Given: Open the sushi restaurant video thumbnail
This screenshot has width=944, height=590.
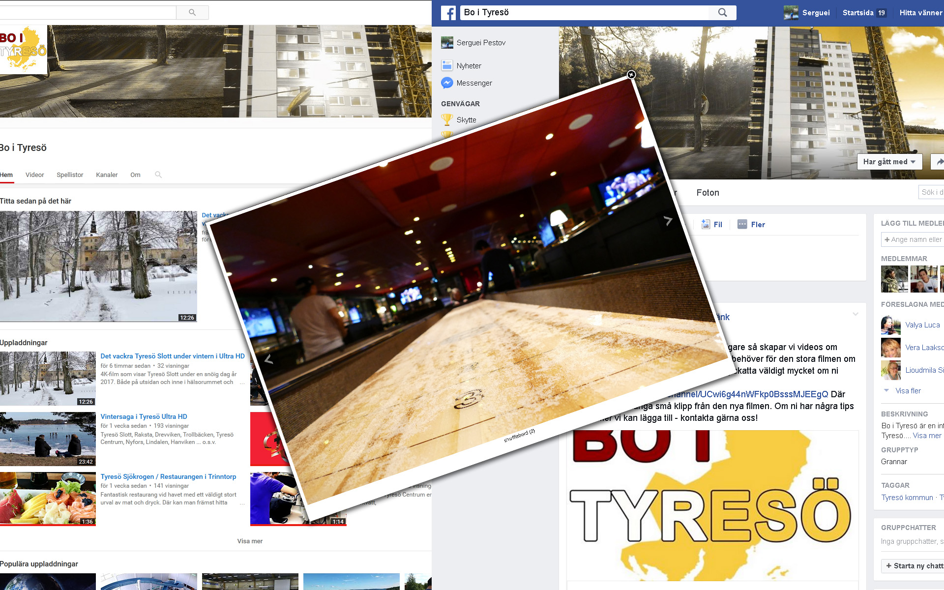Looking at the screenshot, I should (48, 499).
